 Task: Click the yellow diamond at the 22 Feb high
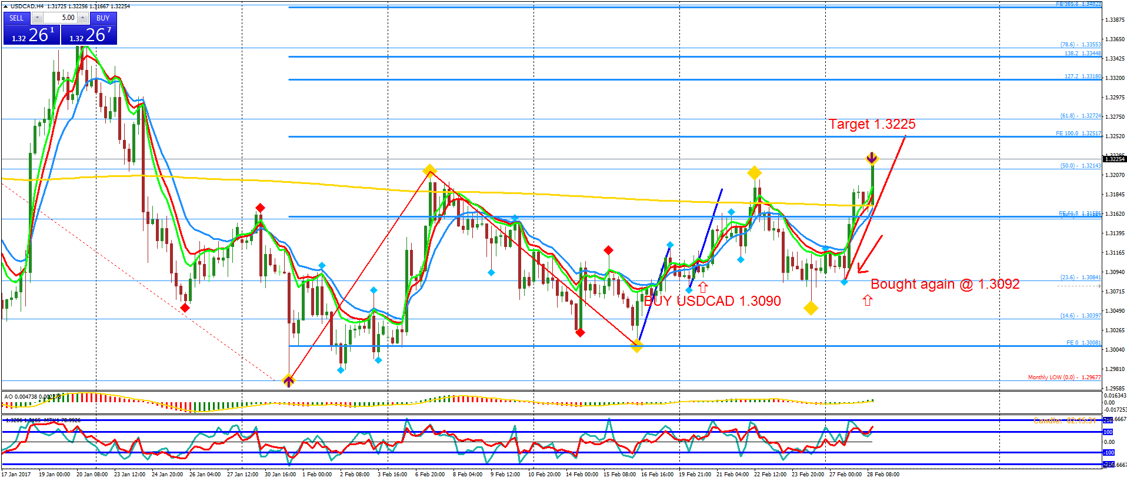pyautogui.click(x=754, y=173)
